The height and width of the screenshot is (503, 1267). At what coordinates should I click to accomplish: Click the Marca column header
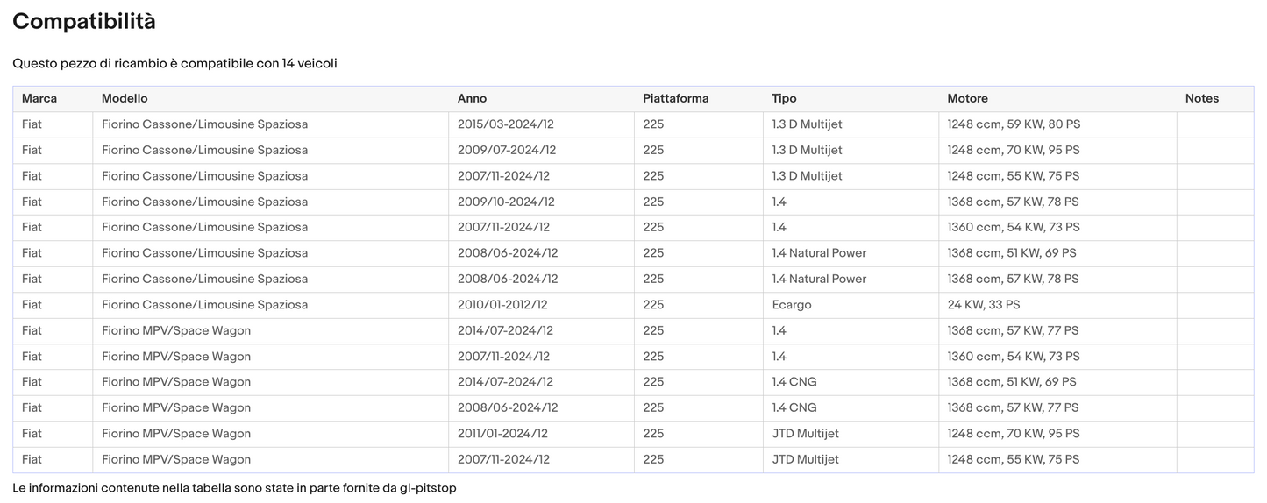[x=39, y=98]
